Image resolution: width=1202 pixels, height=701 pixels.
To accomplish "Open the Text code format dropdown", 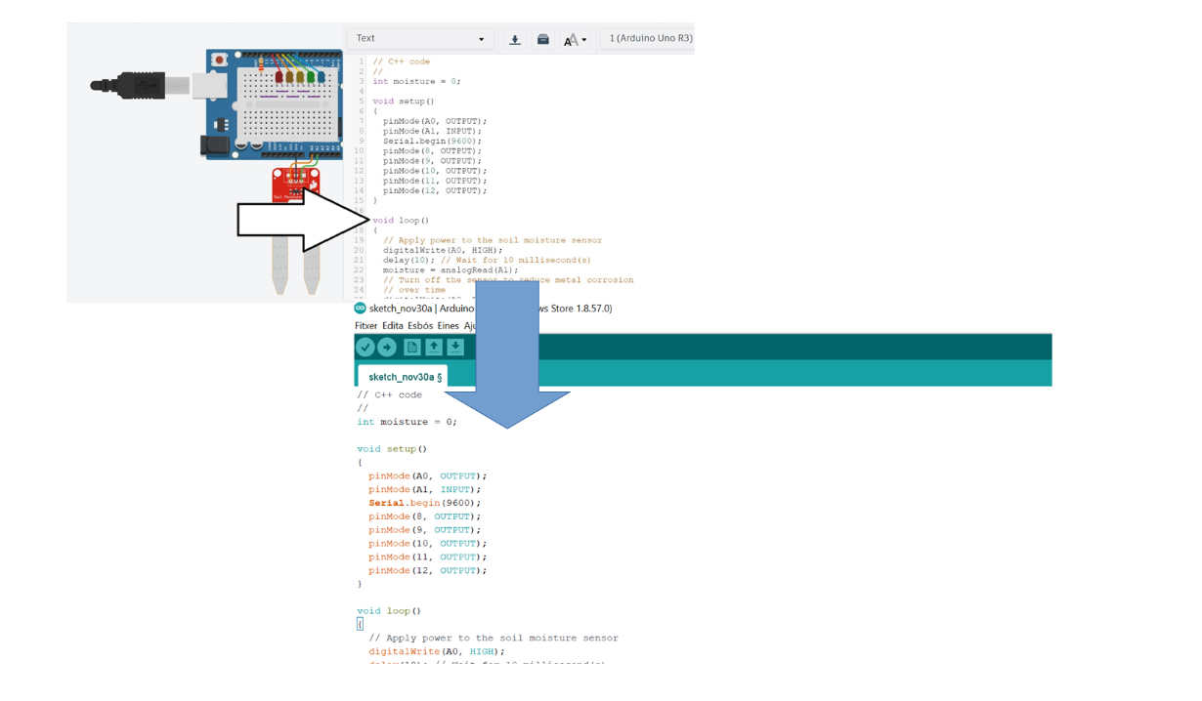I will (420, 38).
